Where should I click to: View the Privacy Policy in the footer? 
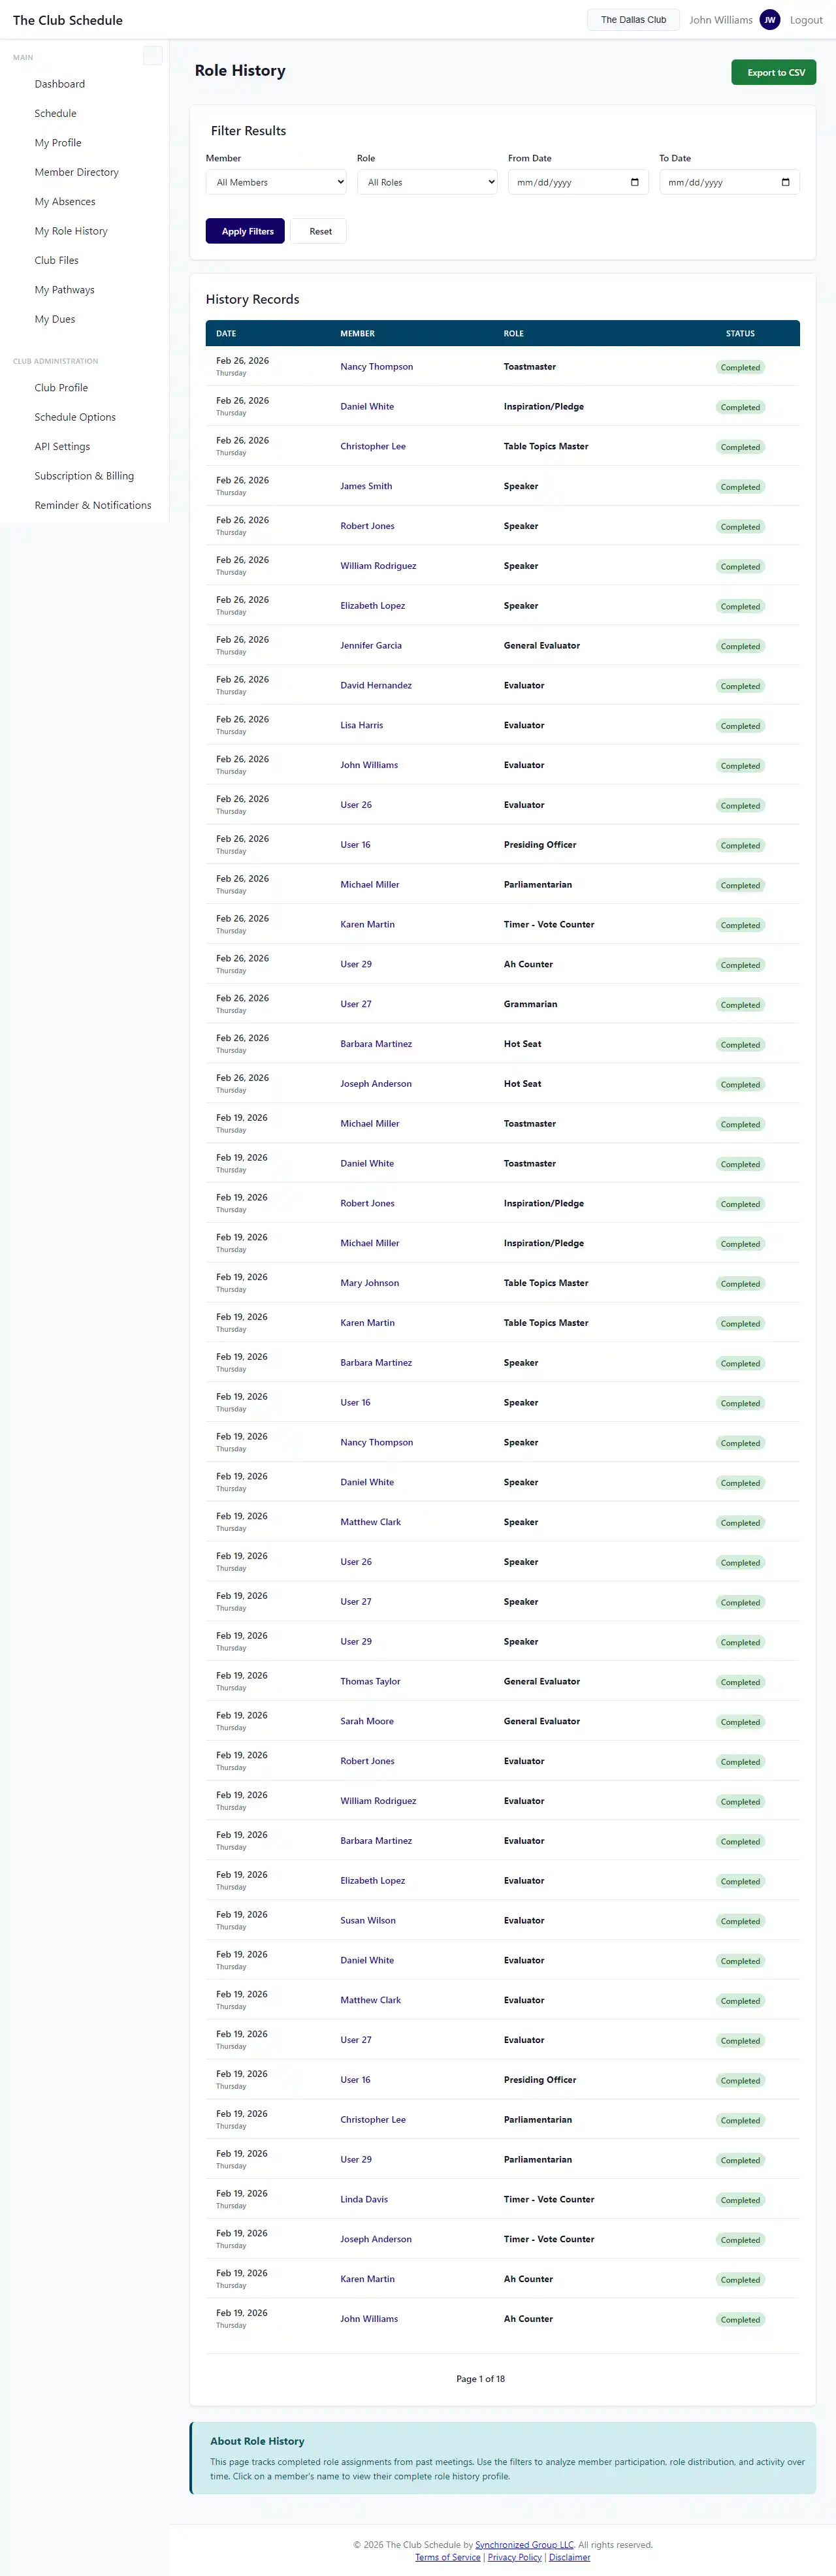pyautogui.click(x=514, y=2557)
